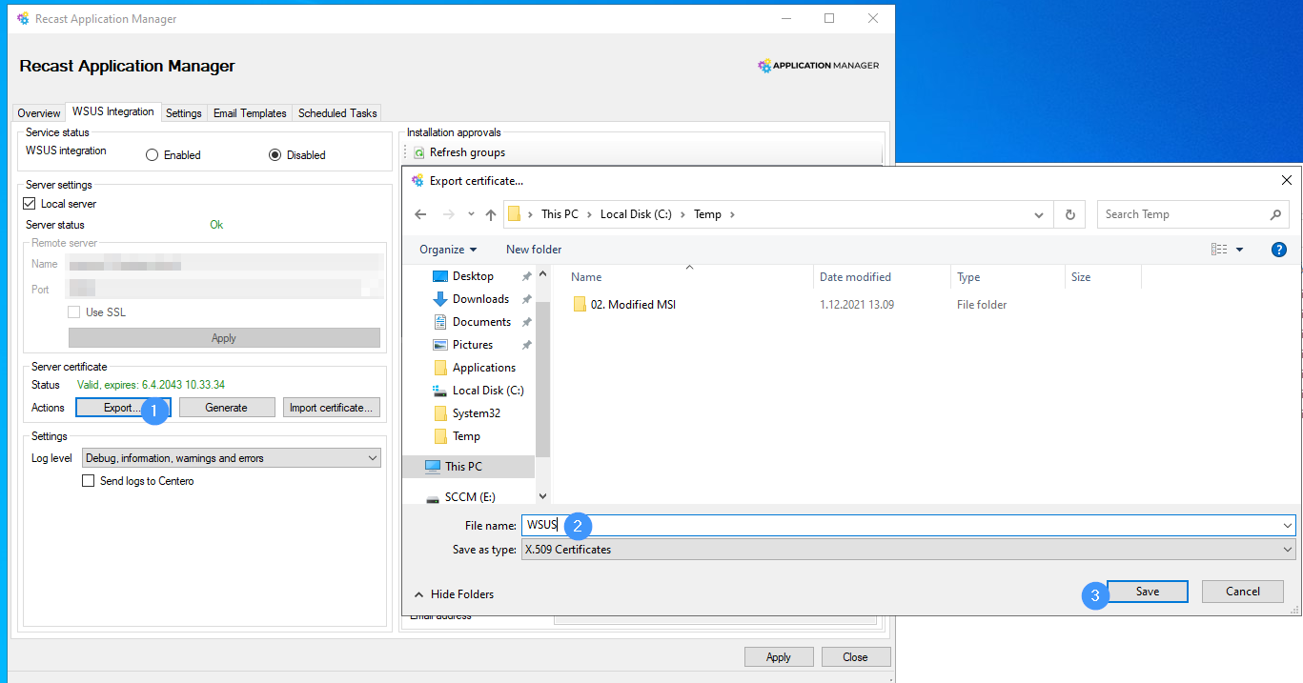Click the search magnifier icon in Search Temp
Viewport: 1303px width, 683px height.
pyautogui.click(x=1276, y=214)
